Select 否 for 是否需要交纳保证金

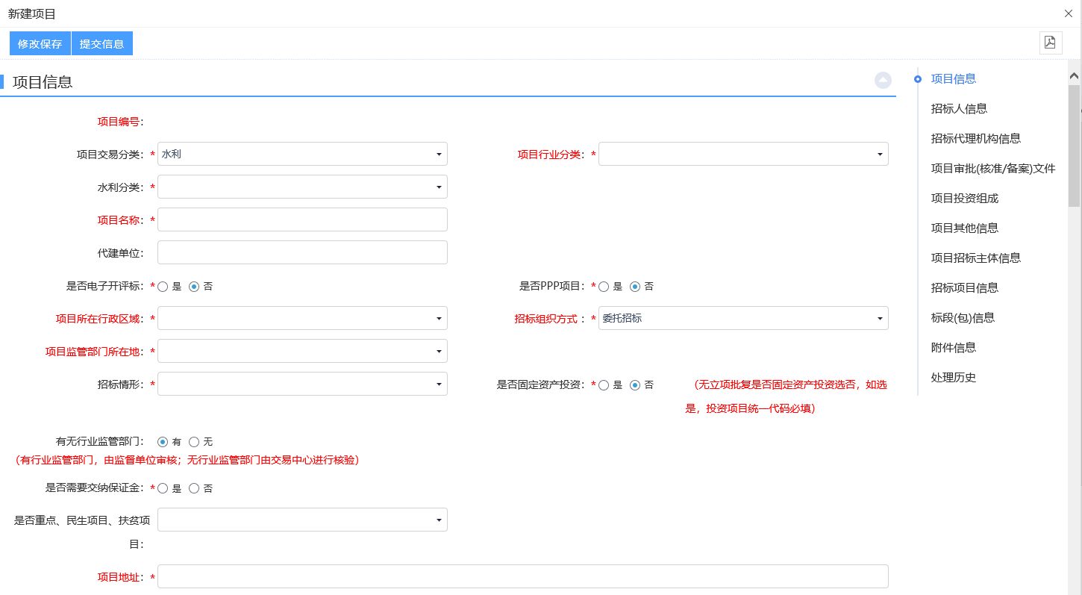pyautogui.click(x=194, y=488)
